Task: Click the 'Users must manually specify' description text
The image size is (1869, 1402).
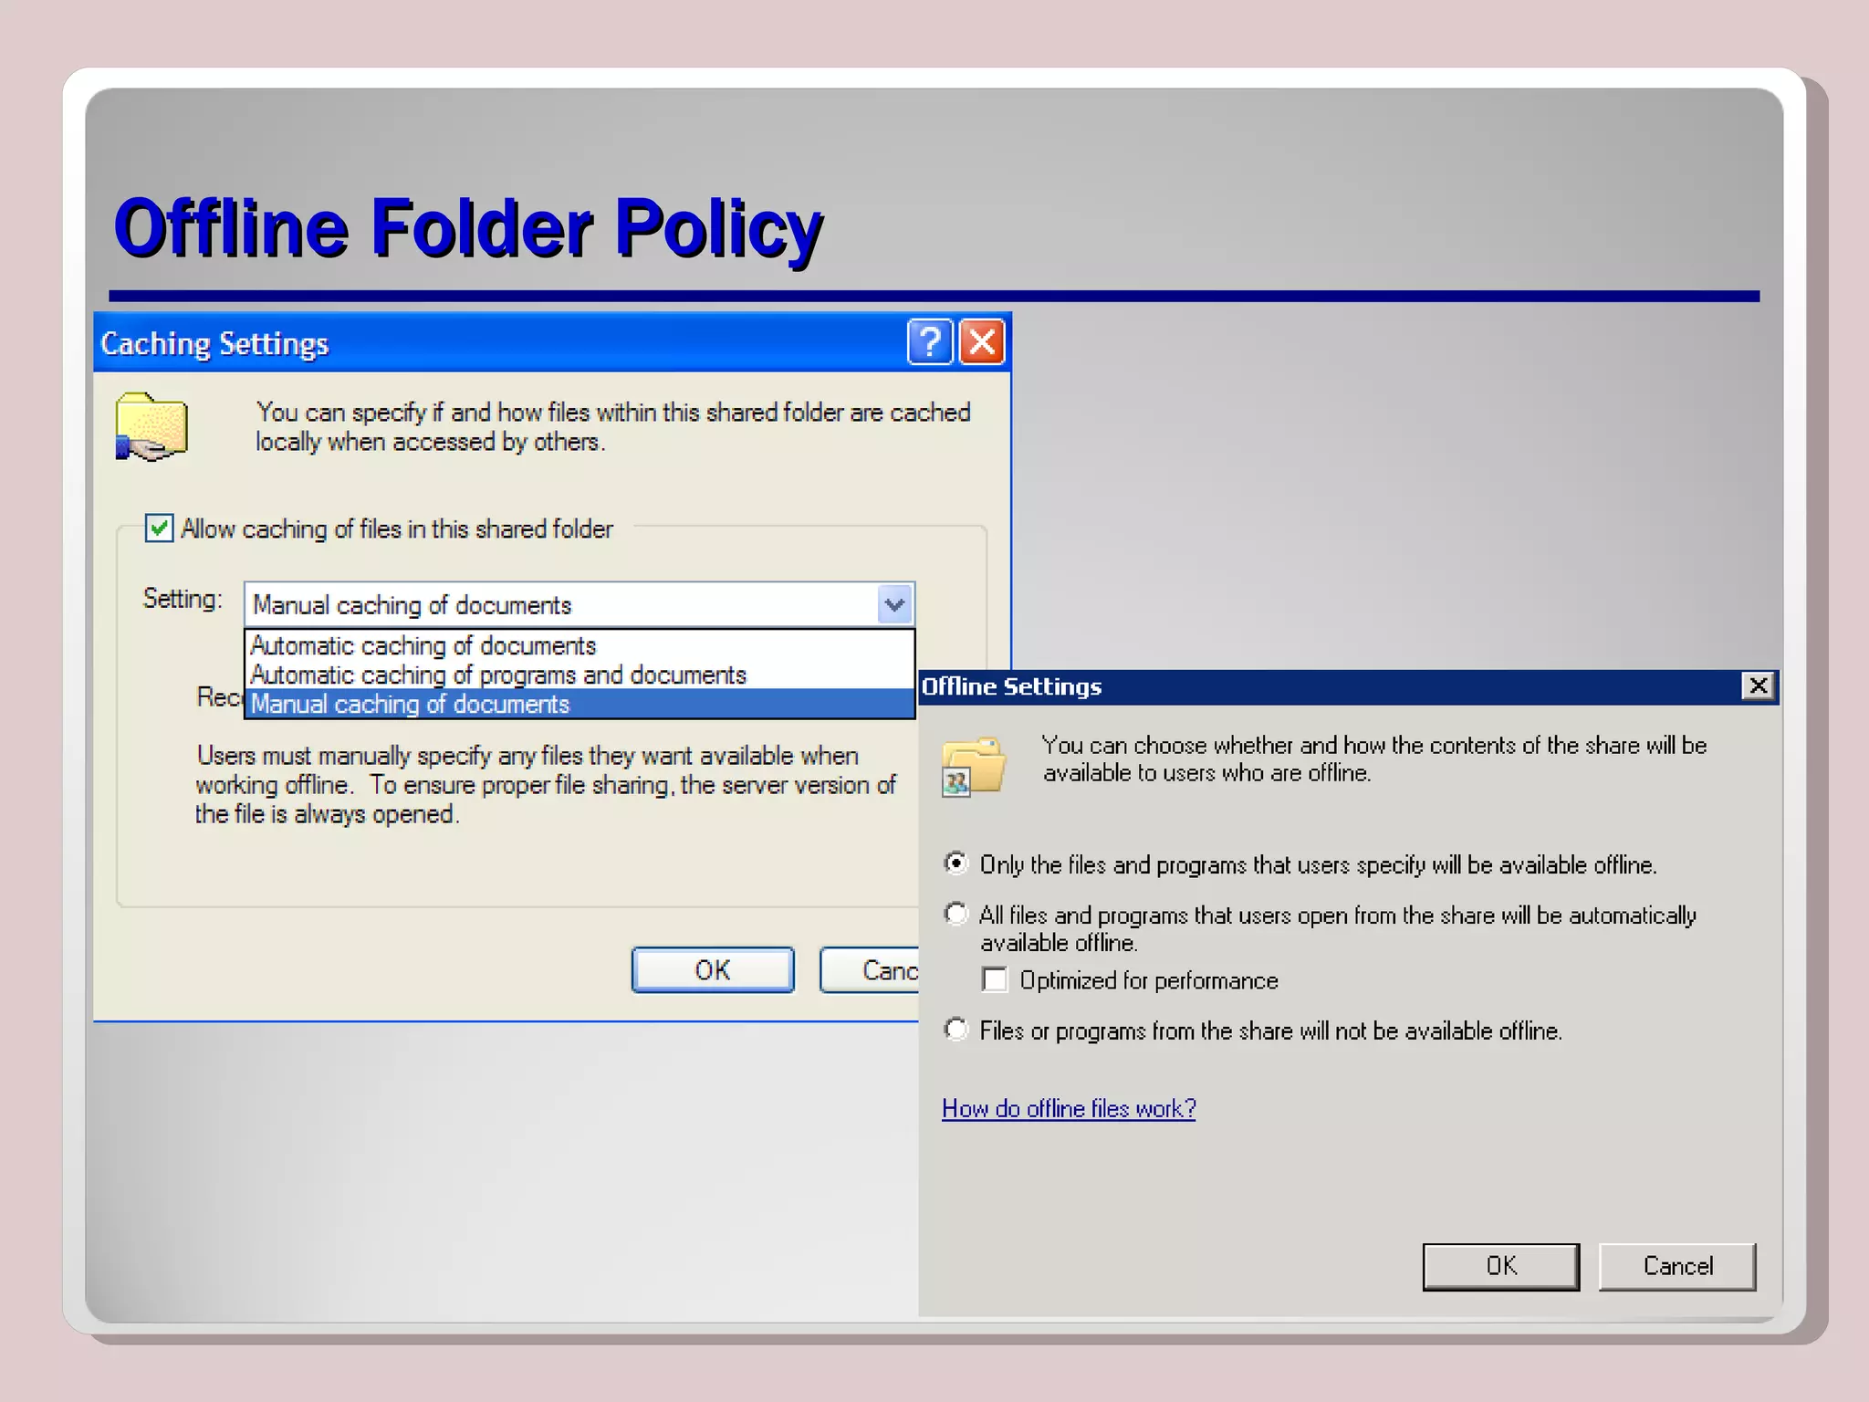Action: tap(546, 785)
